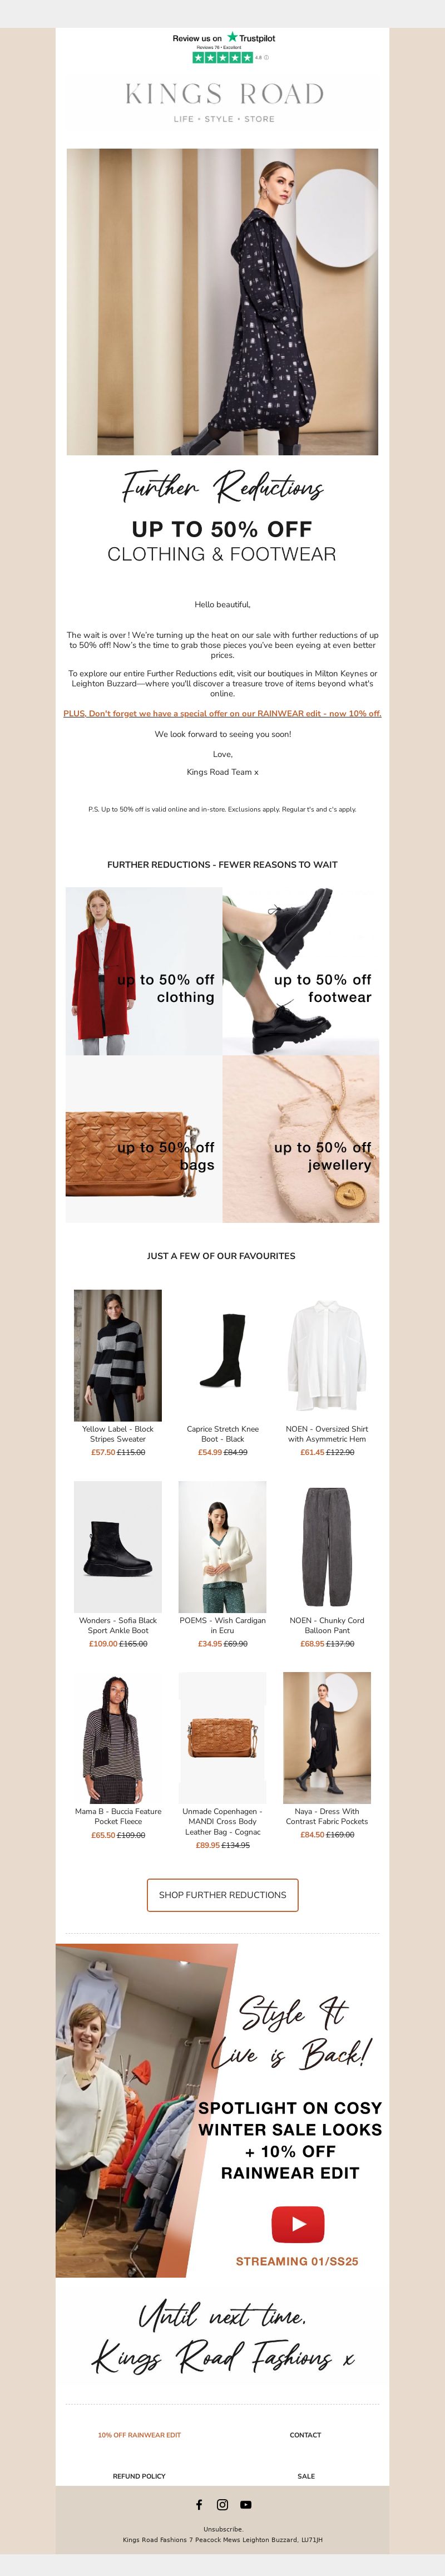Viewport: 445px width, 2576px height.
Task: Select up to 50% off jewellery tile
Action: (x=301, y=1139)
